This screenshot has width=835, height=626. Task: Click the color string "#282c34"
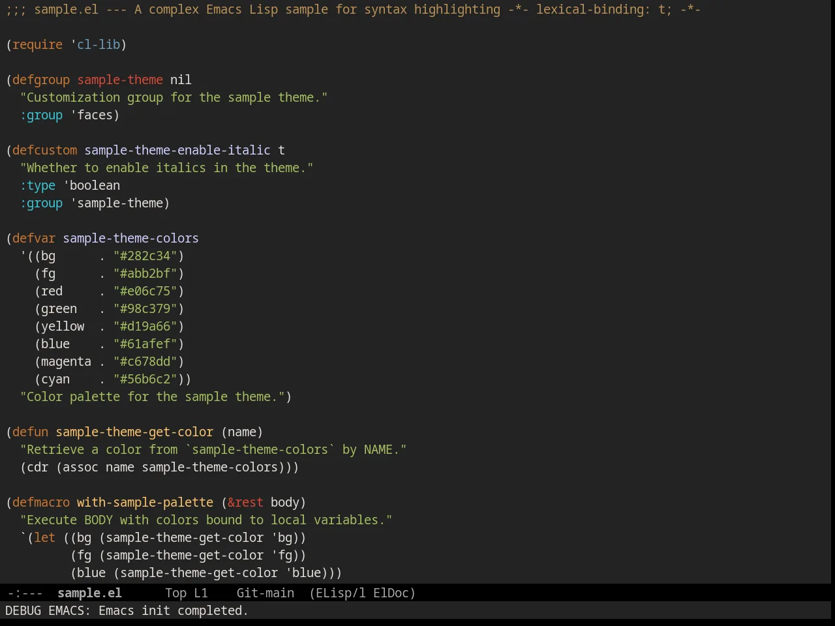(145, 256)
